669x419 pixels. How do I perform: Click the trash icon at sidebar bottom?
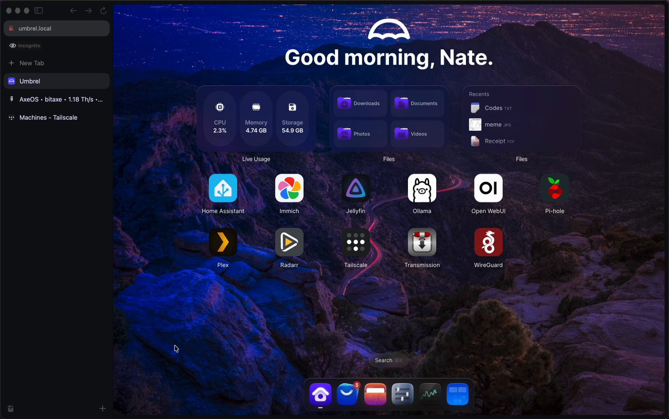click(11, 408)
